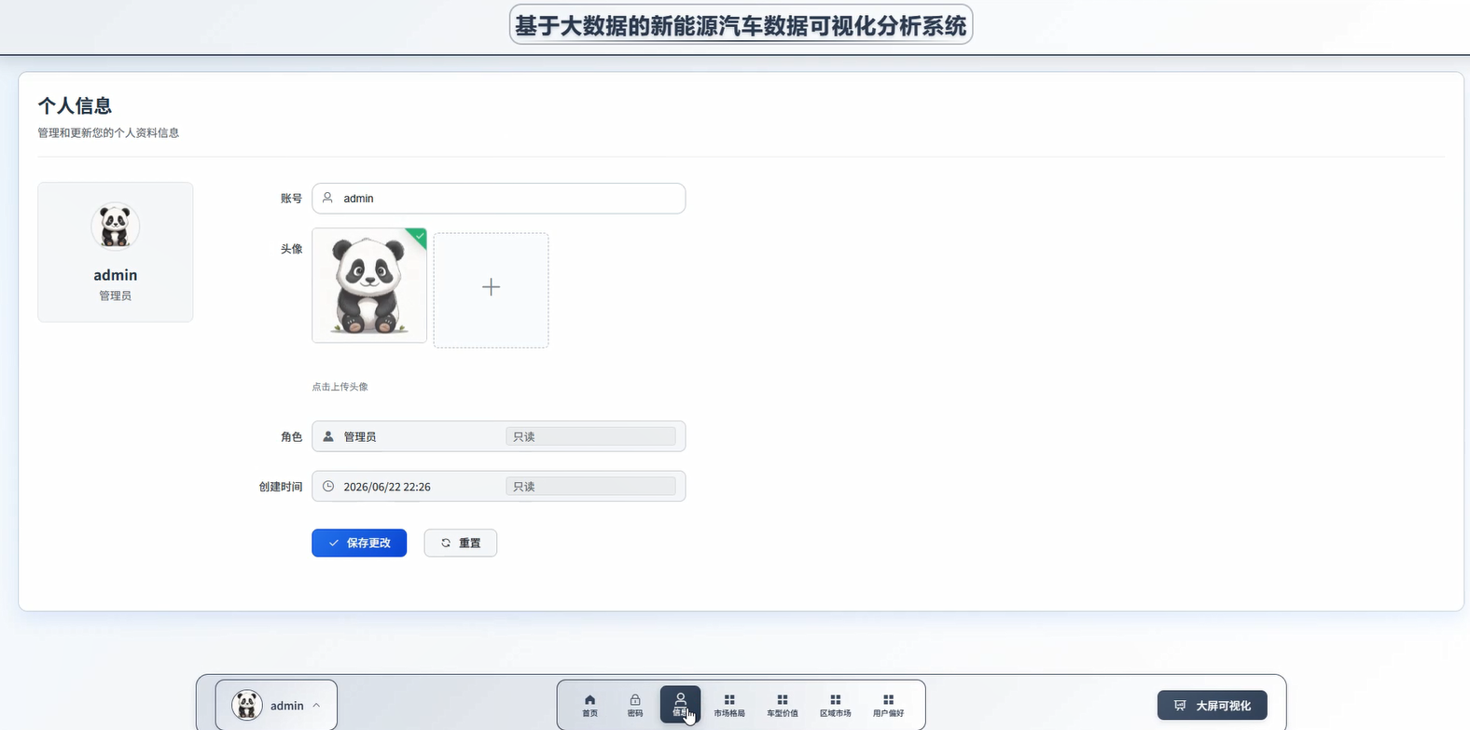The image size is (1470, 730).
Task: Click the 保存更改 save button
Action: pos(359,543)
